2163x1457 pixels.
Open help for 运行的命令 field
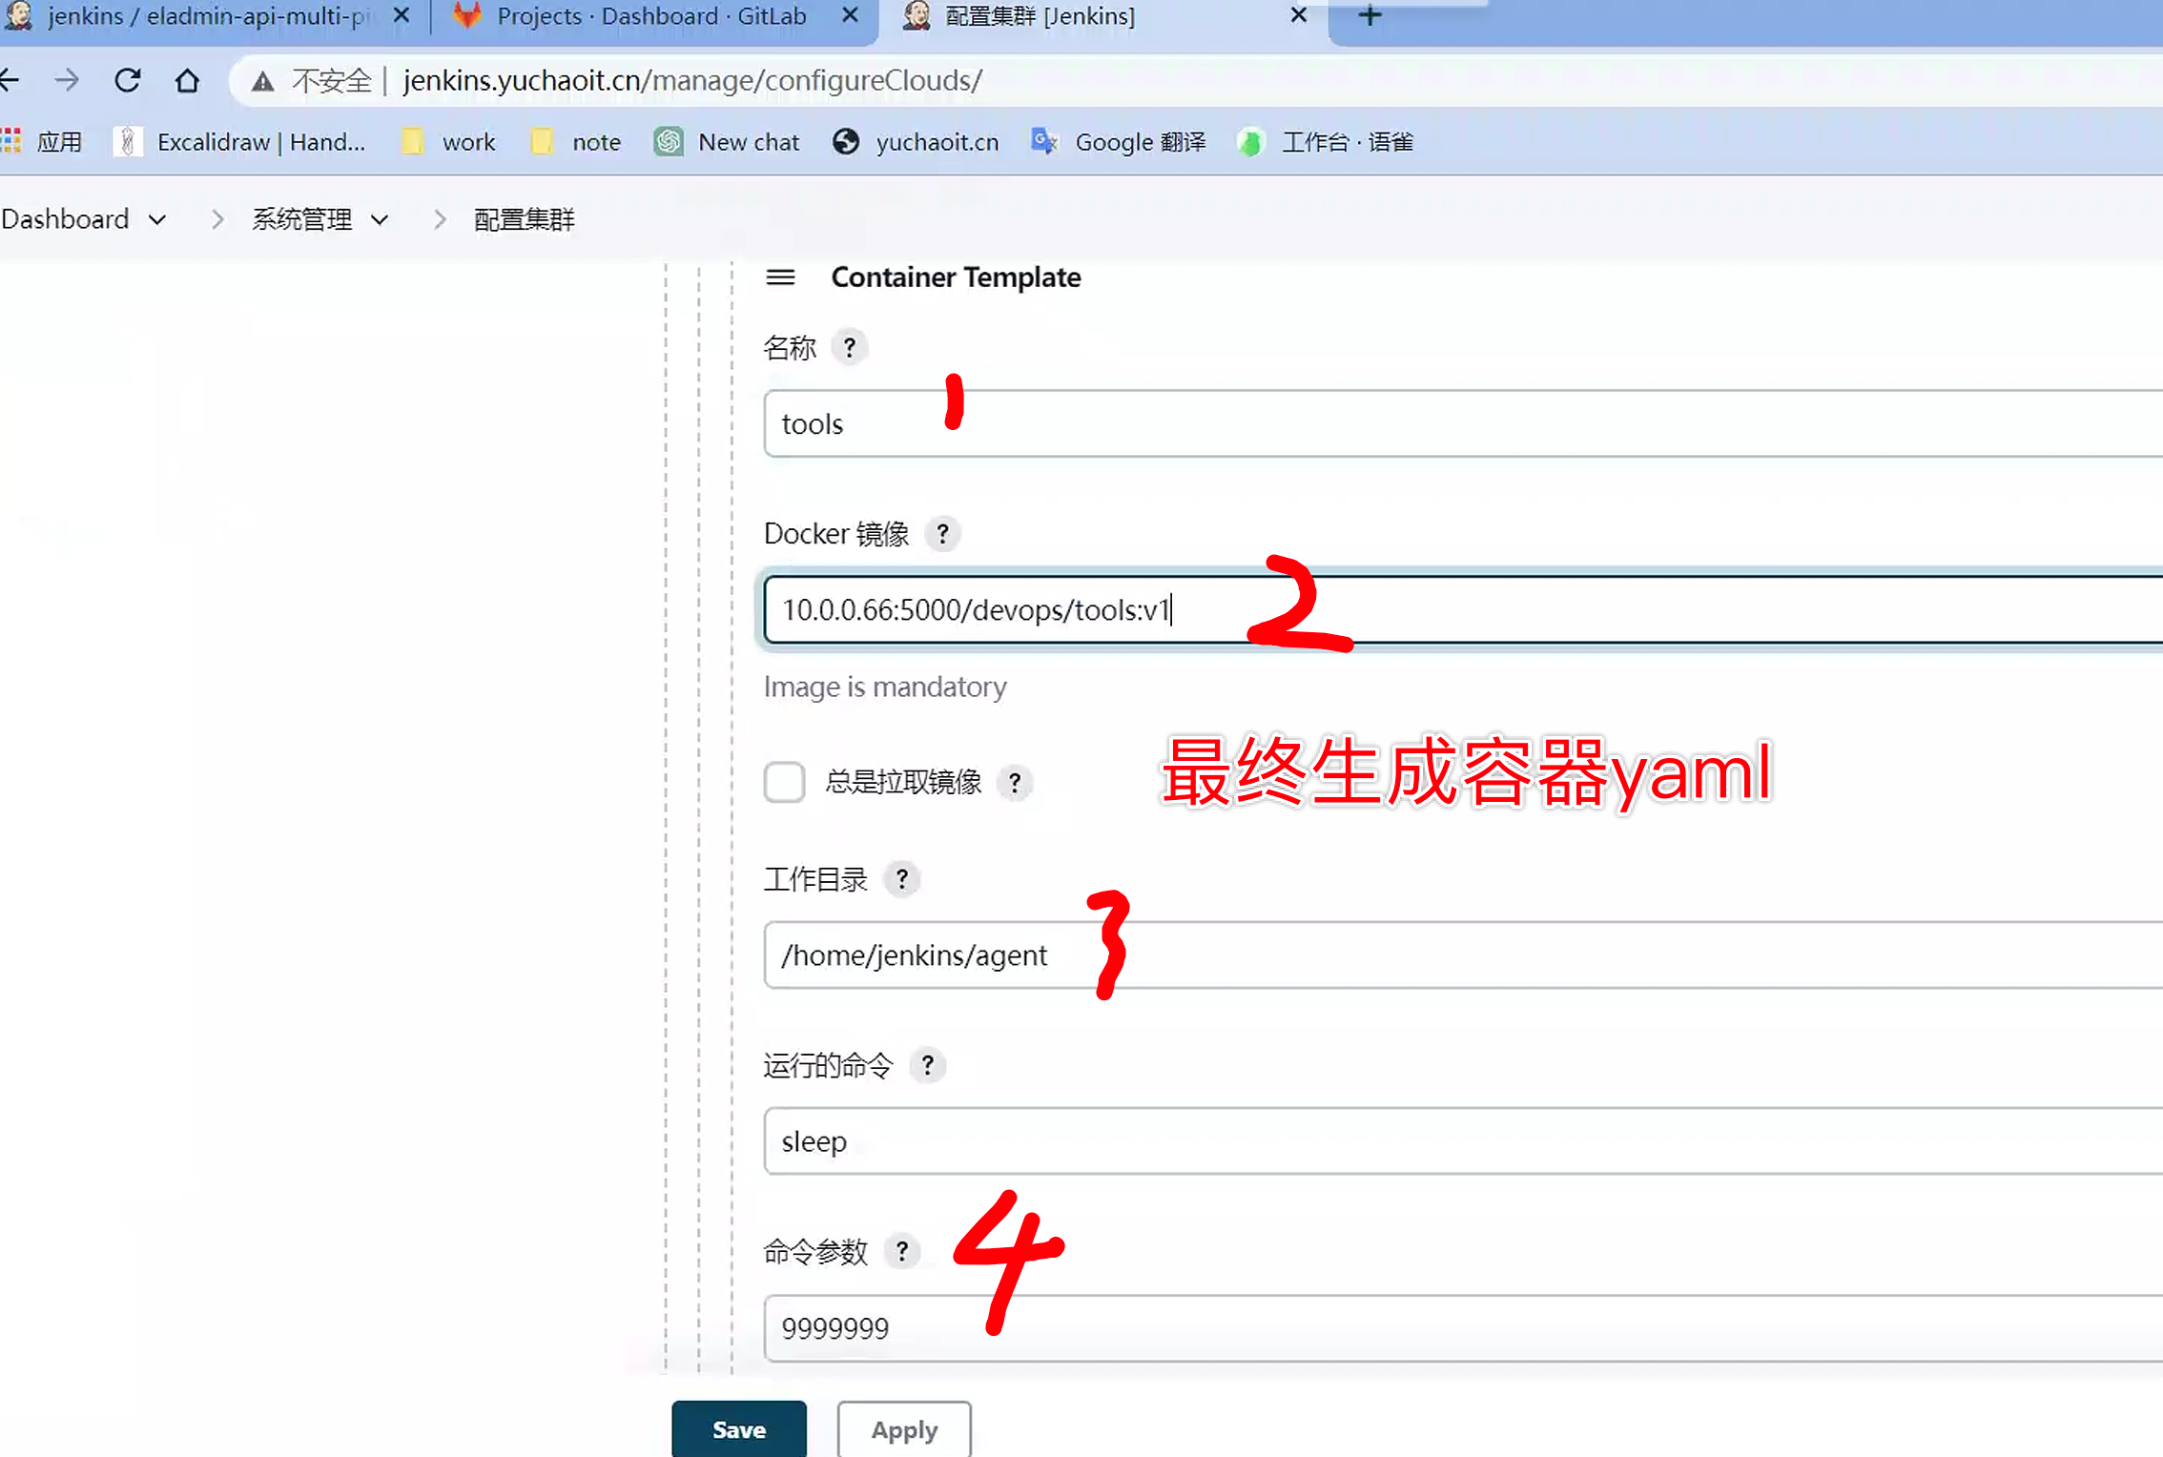tap(927, 1064)
